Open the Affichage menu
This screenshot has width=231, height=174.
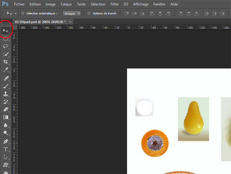pos(141,4)
